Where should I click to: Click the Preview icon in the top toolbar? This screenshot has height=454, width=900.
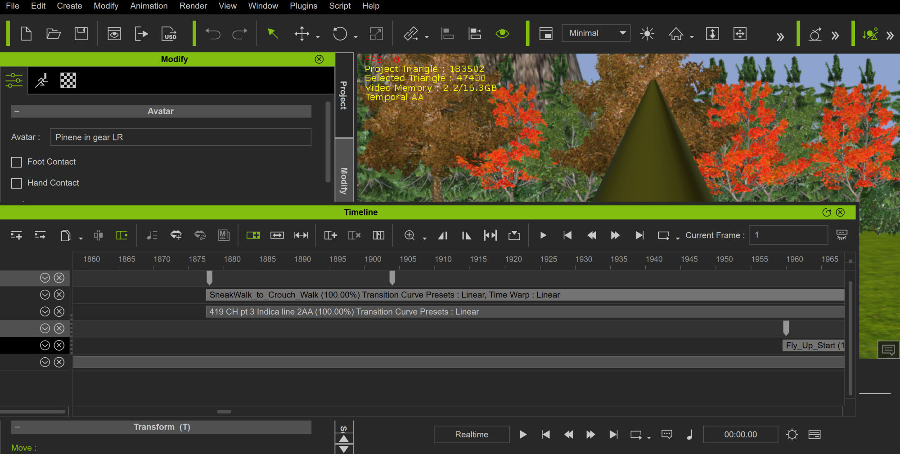pyautogui.click(x=114, y=34)
